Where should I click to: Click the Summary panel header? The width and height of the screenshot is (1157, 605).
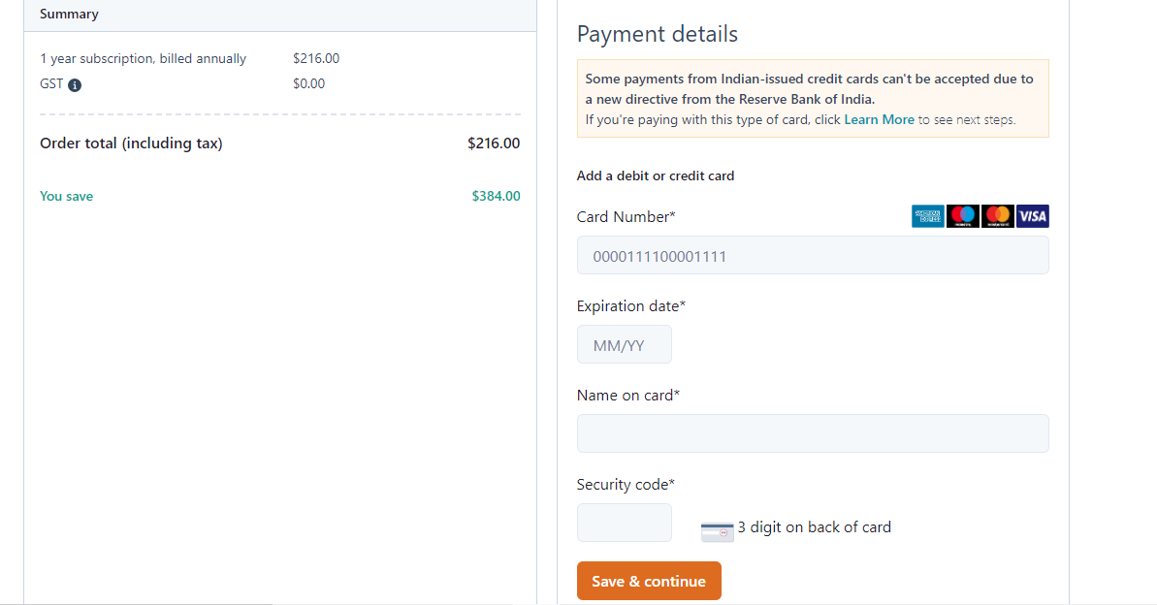coord(69,15)
